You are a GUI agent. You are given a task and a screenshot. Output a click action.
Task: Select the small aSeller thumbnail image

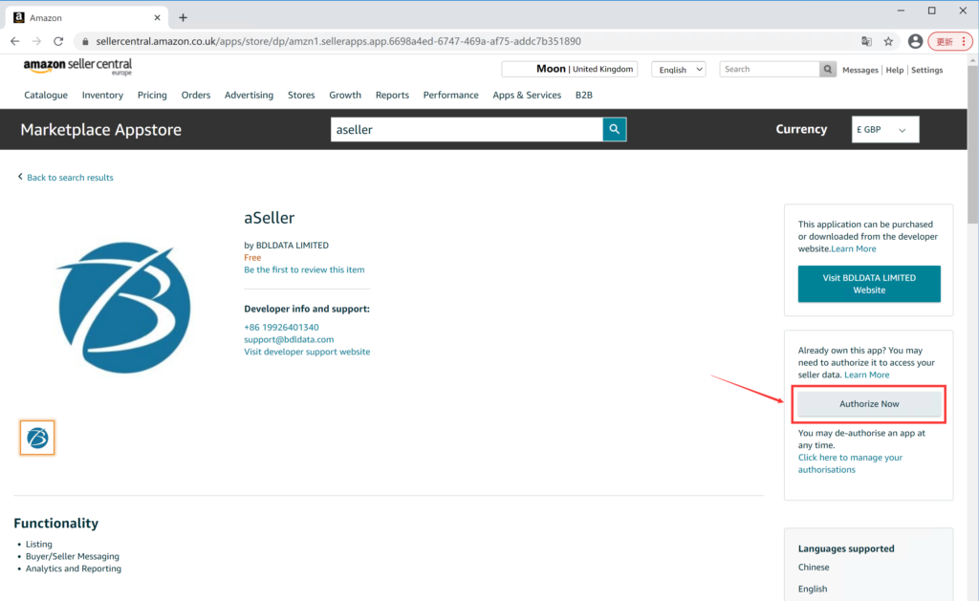tap(37, 438)
